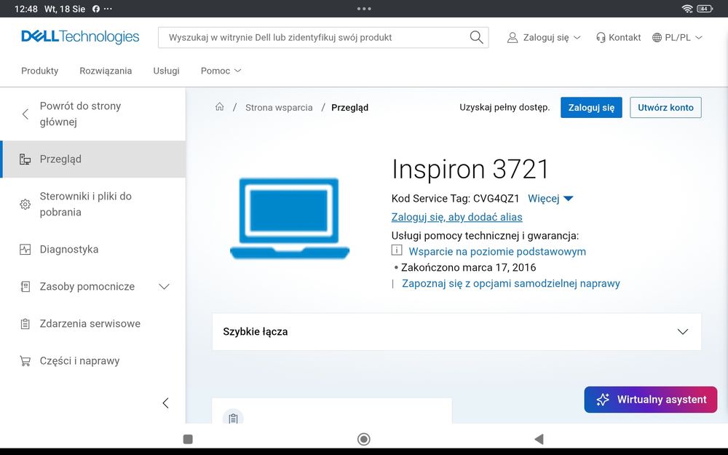This screenshot has width=728, height=455.
Task: Click the Dell Technologies logo
Action: tap(80, 36)
